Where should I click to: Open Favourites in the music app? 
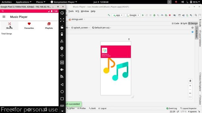[x=29, y=26]
